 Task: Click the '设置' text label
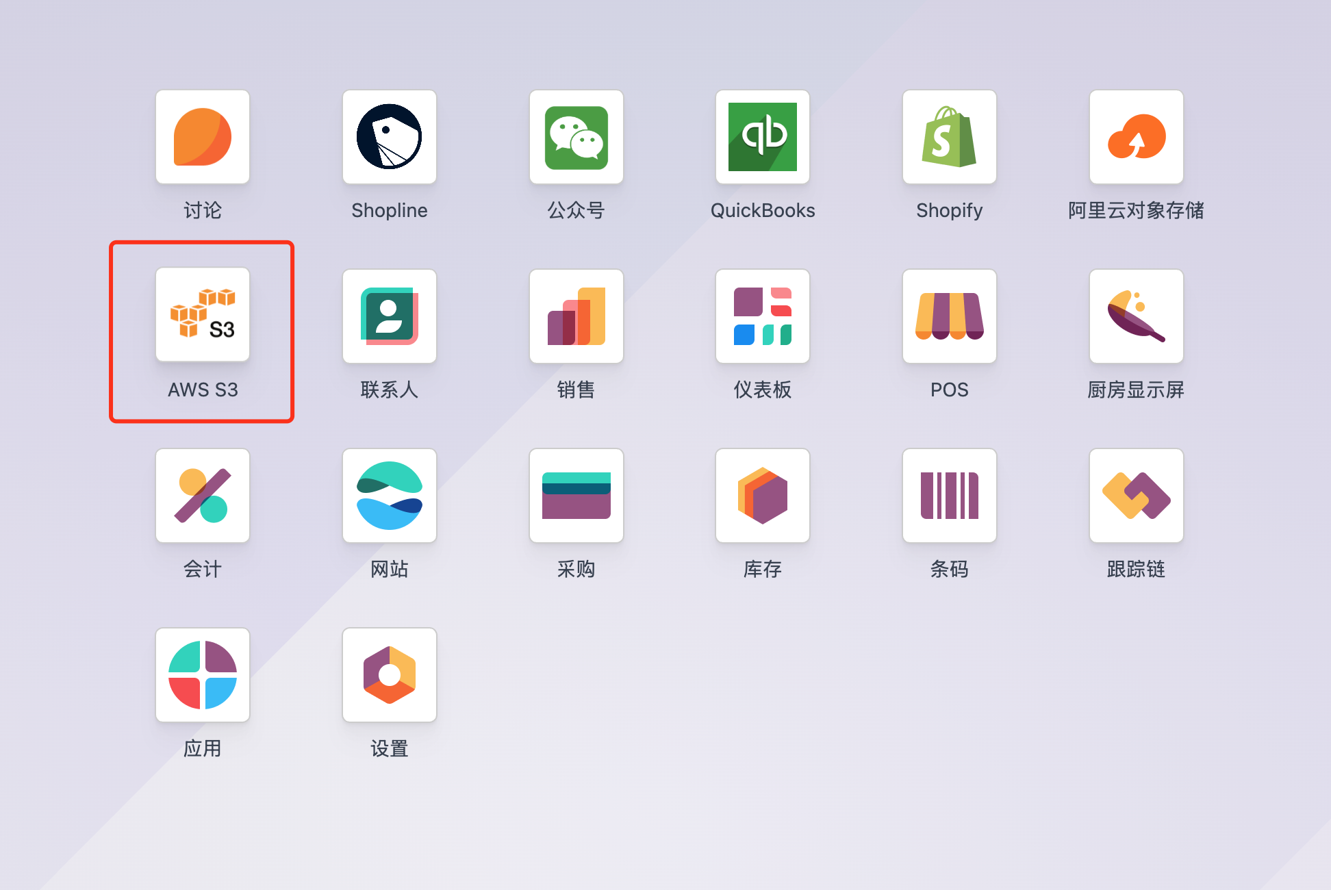(x=390, y=748)
